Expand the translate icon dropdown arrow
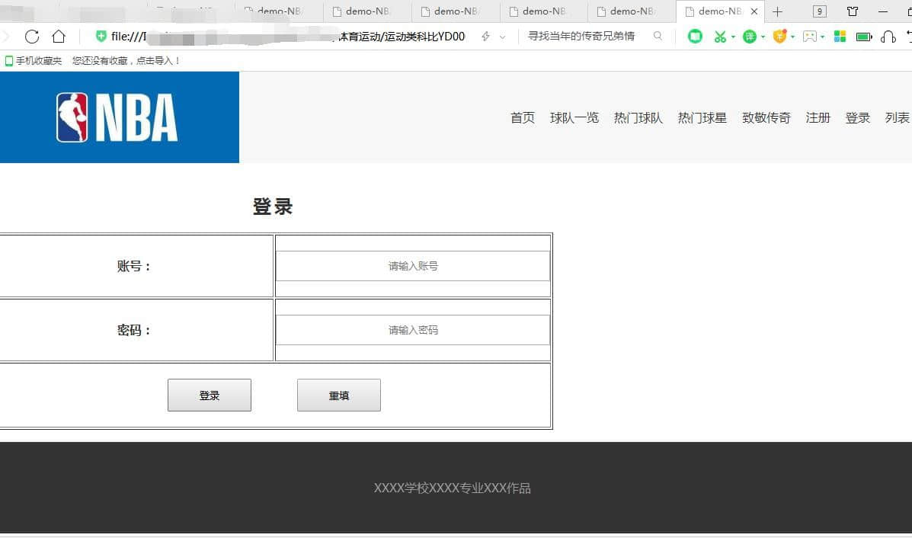 pyautogui.click(x=763, y=37)
